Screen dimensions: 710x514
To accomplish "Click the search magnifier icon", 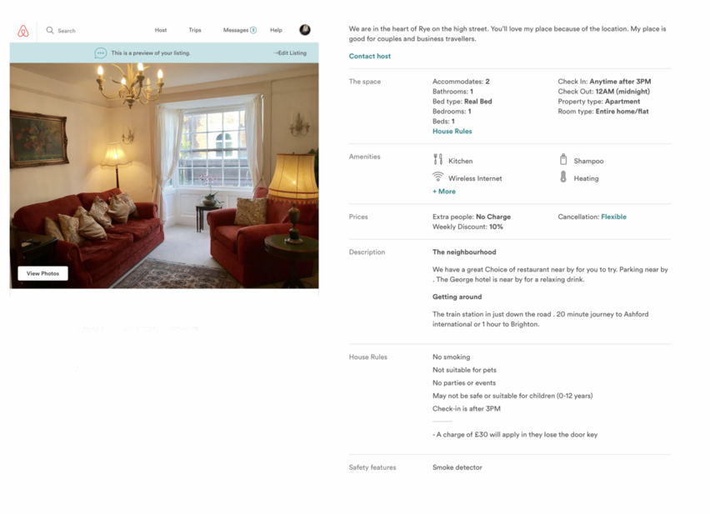I will (x=50, y=30).
